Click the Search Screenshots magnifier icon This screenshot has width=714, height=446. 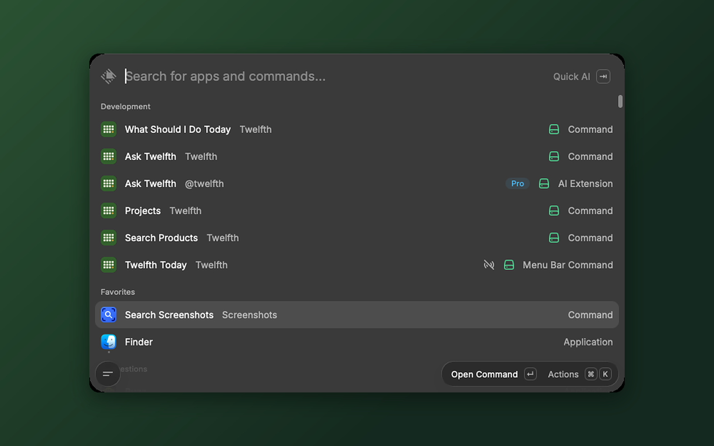pos(109,314)
